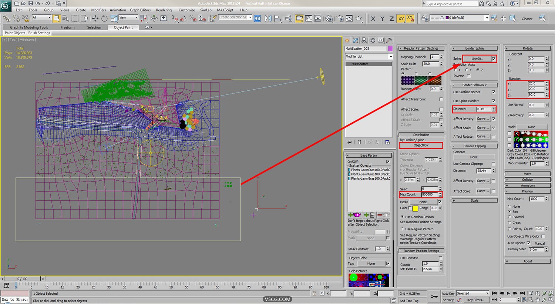The width and height of the screenshot is (555, 304).
Task: Click the Manual update button
Action: coord(539,243)
